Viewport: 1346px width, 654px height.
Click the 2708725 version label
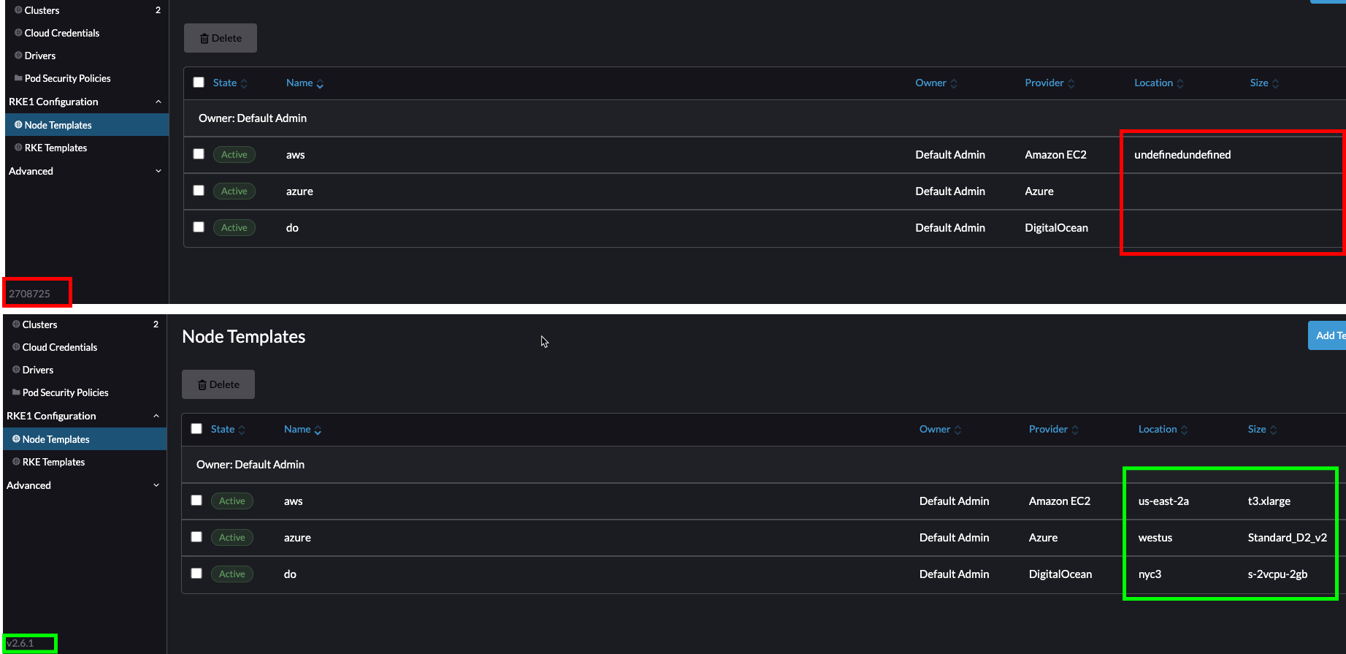[30, 294]
